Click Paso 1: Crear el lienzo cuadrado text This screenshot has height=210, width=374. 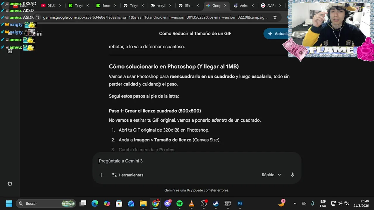point(155,111)
